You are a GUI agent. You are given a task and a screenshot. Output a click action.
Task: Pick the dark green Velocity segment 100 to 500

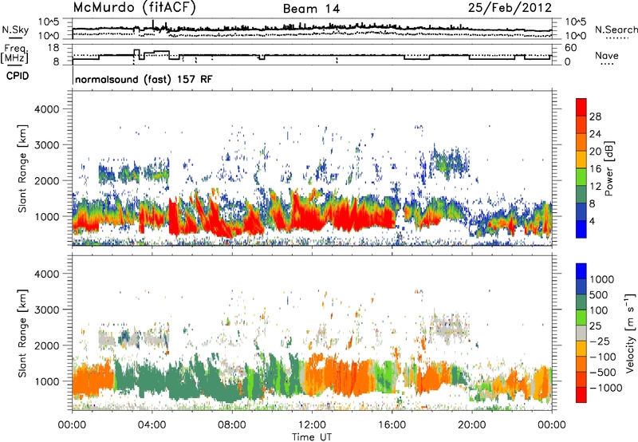click(581, 302)
